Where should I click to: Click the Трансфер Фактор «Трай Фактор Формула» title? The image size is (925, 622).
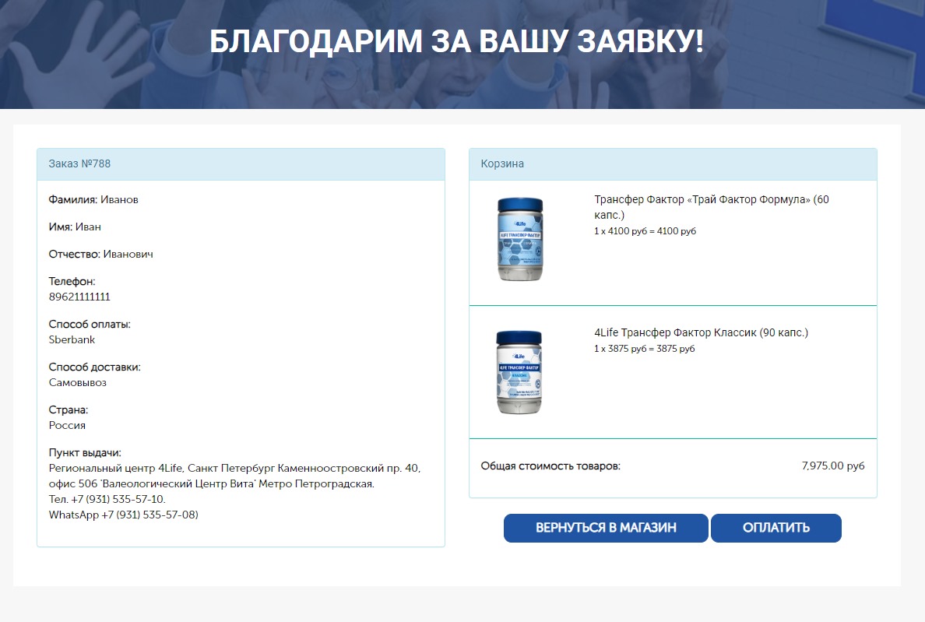tap(712, 207)
